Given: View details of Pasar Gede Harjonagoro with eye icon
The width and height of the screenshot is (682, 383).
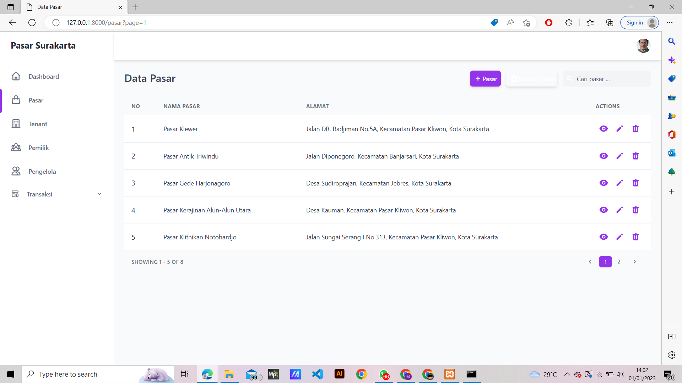Looking at the screenshot, I should (603, 183).
